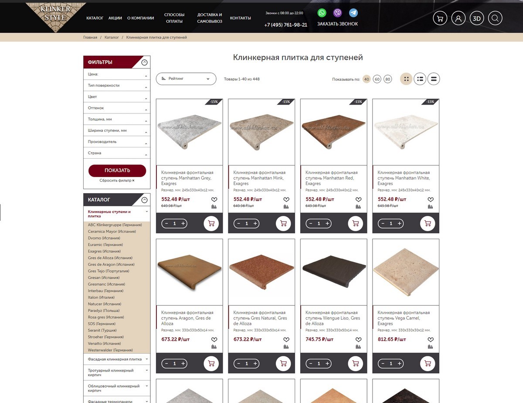The image size is (523, 403).
Task: Add Gres Natural step to cart
Action: 283,363
